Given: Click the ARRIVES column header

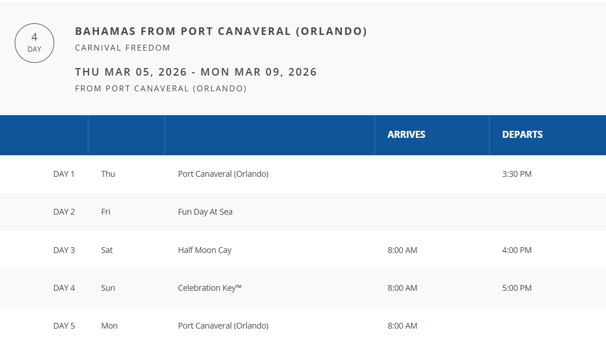Looking at the screenshot, I should click(406, 134).
